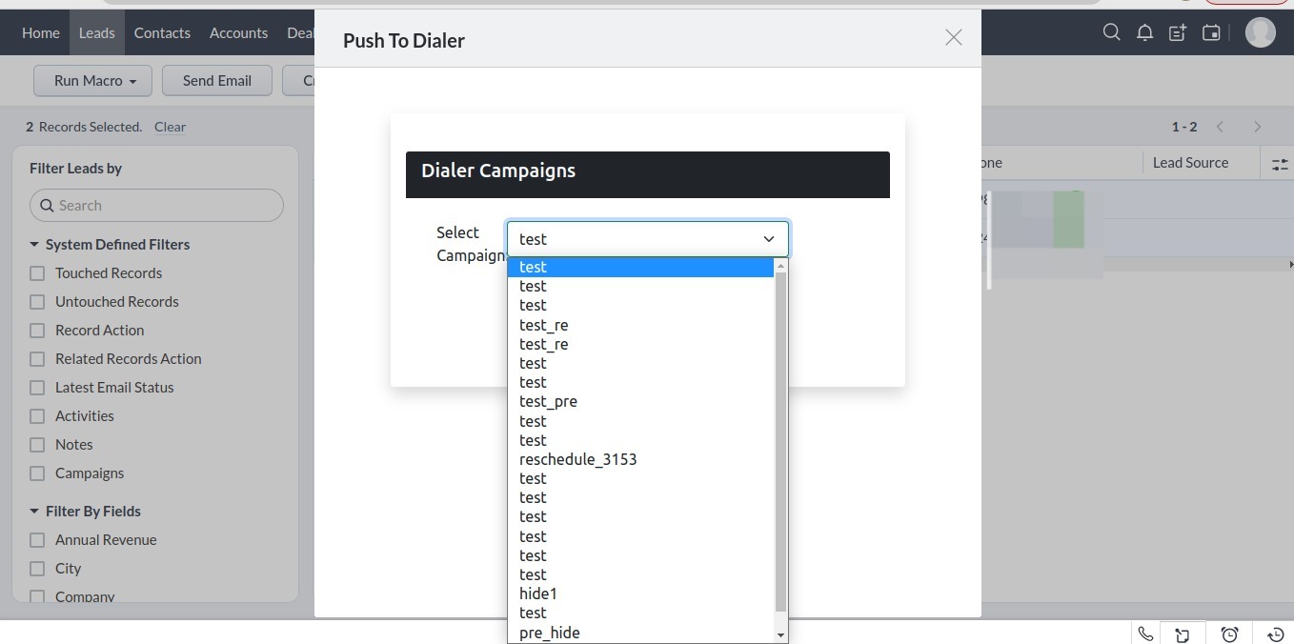Open the calendar icon in header

[1211, 32]
